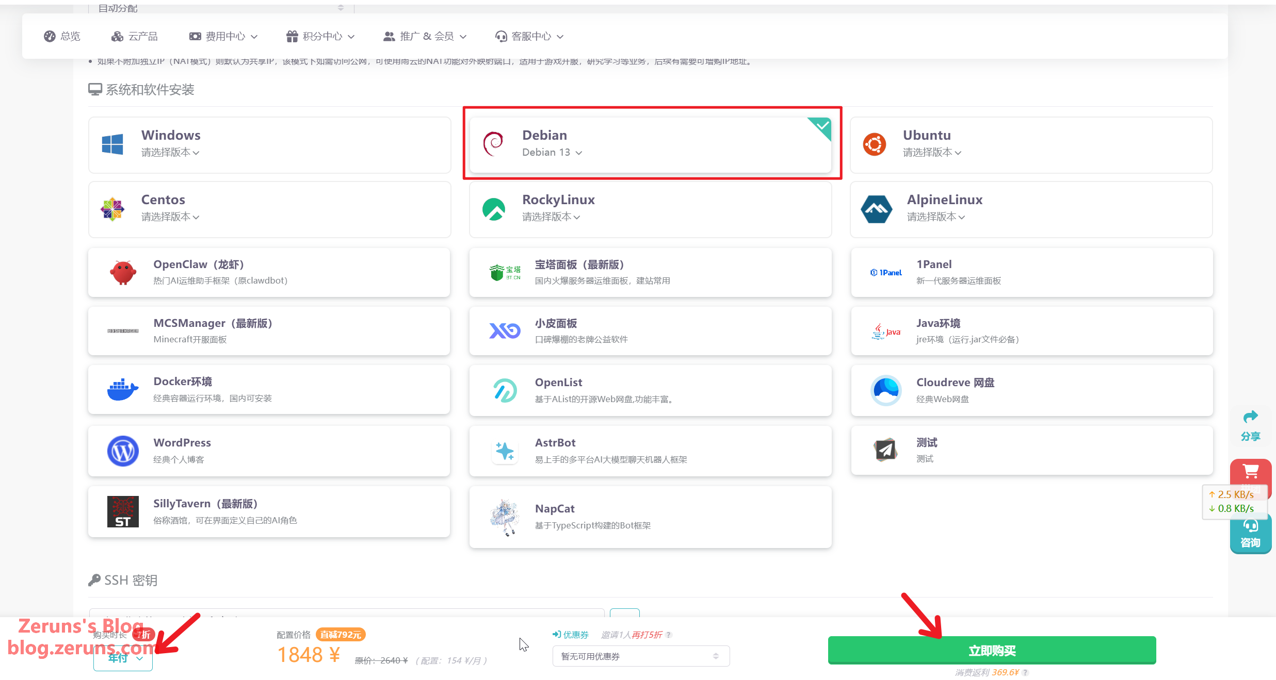
Task: Expand the RockyLinux 请选择版本 dropdown
Action: coord(551,217)
